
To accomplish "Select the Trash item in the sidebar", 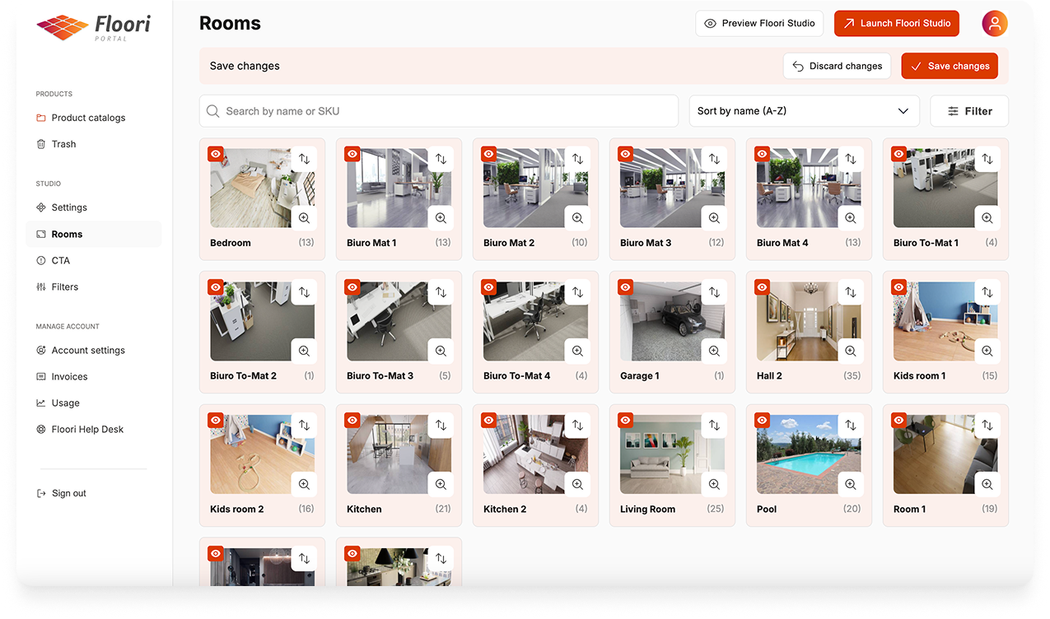I will tap(62, 144).
